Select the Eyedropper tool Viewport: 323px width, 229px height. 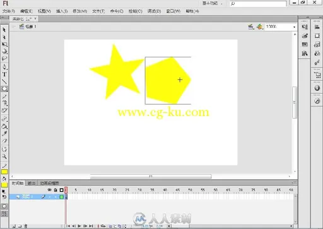coord(4,133)
